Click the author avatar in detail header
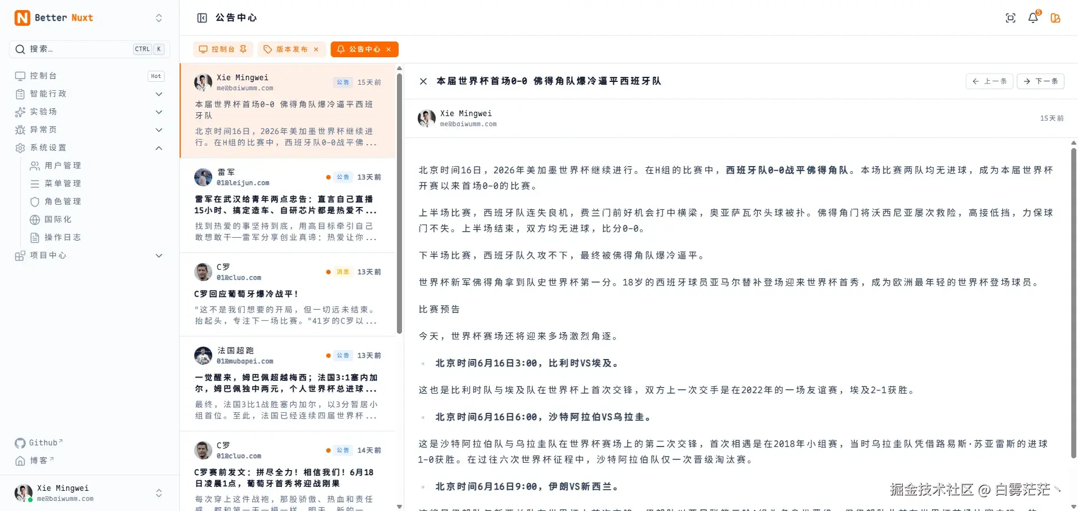Image resolution: width=1078 pixels, height=511 pixels. (x=427, y=118)
